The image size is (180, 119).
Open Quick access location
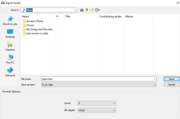(10, 21)
